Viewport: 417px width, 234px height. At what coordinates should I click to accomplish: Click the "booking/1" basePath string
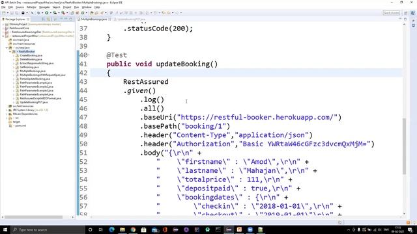pyautogui.click(x=203, y=126)
